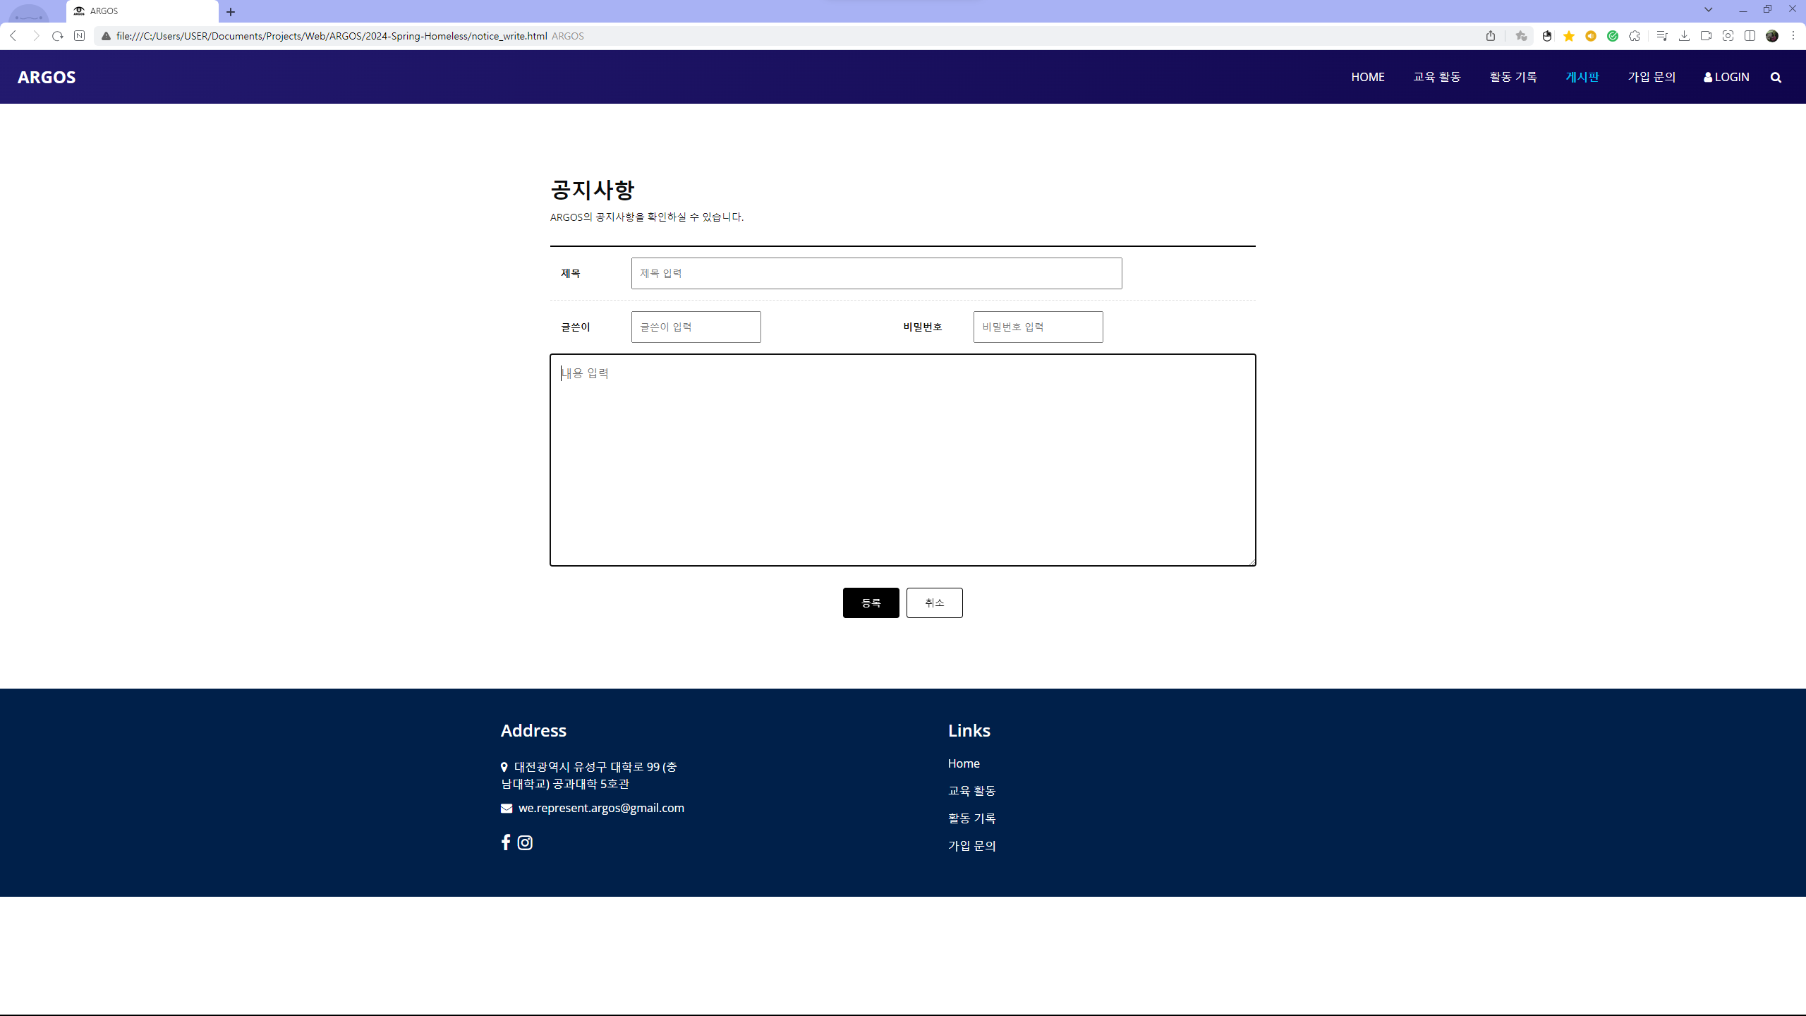Open the media control playlist icon

[x=1662, y=36]
